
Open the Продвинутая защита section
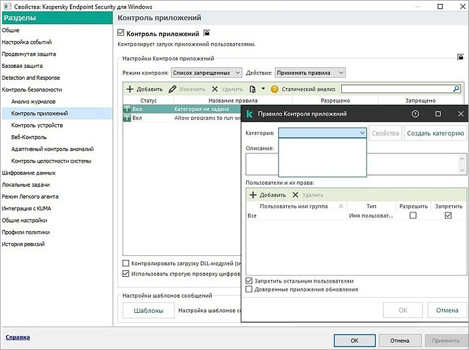[29, 54]
